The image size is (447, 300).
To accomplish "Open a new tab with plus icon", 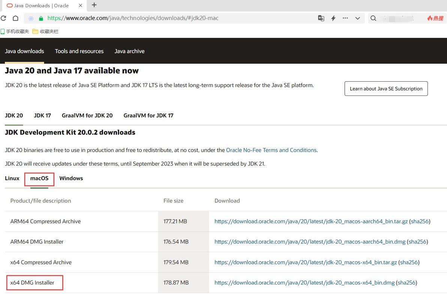I will 94,5.
